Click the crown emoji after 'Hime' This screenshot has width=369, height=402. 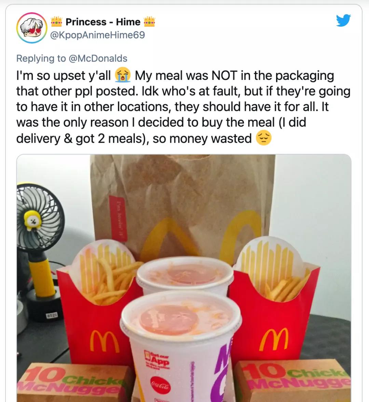pos(149,22)
